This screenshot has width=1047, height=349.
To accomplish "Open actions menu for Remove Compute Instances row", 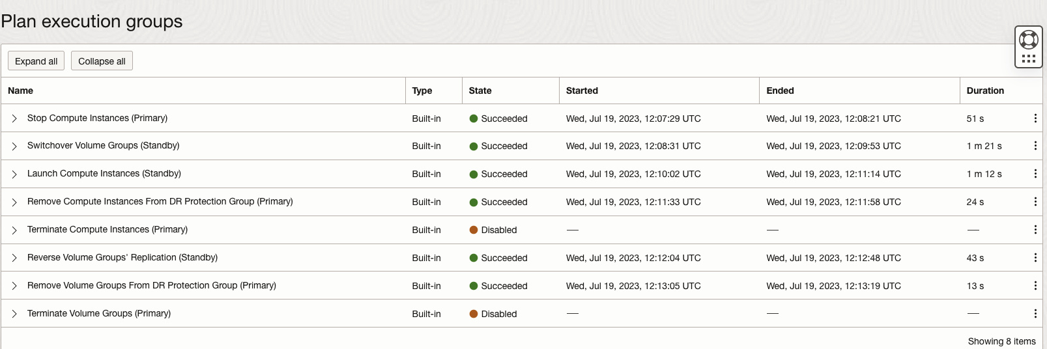I will (1035, 202).
